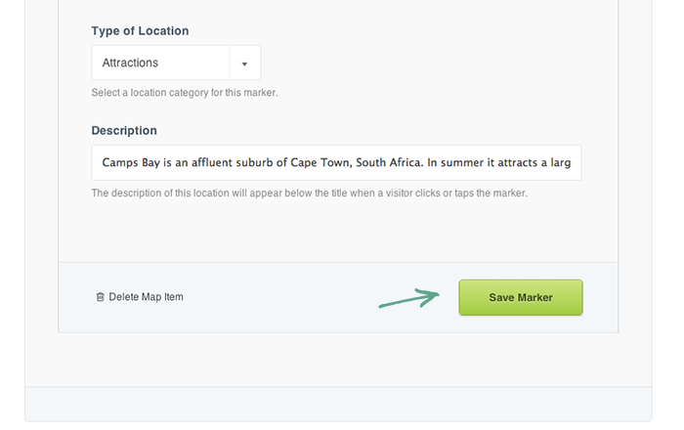Click the "Select a location category" hint text

(x=185, y=93)
